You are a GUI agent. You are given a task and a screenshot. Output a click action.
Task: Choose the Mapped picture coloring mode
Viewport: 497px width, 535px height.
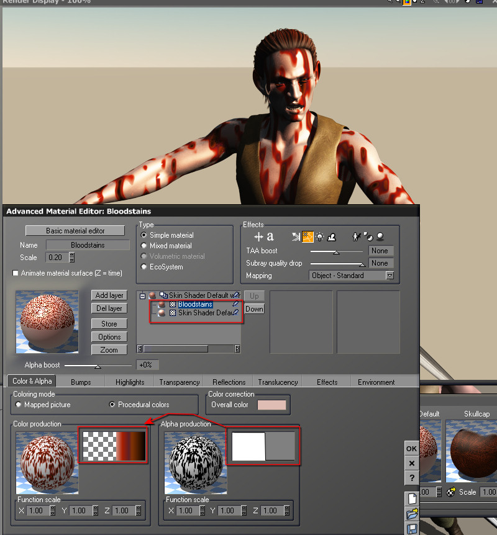click(19, 405)
